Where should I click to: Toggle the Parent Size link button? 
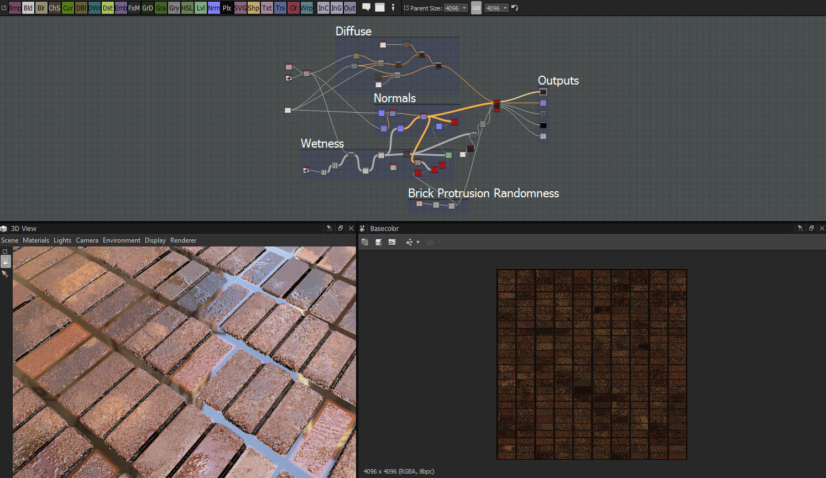tap(476, 7)
